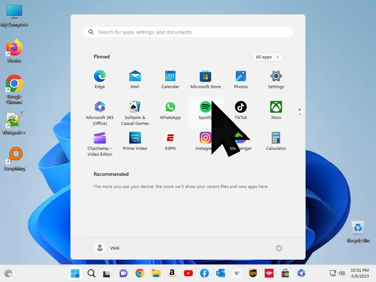Viewport: 376px width, 282px height.
Task: Open the Calculator app
Action: click(276, 141)
